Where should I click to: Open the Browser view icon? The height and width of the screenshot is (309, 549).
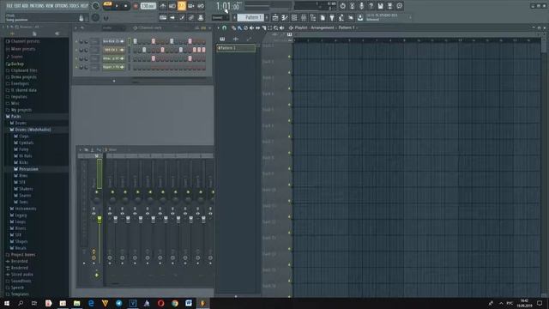(x=313, y=17)
